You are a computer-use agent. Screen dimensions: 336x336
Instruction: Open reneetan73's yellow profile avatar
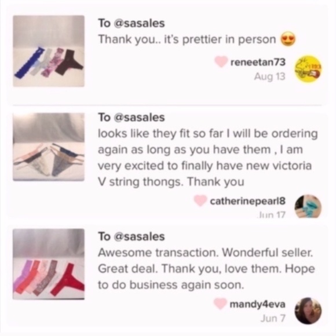pyautogui.click(x=308, y=68)
